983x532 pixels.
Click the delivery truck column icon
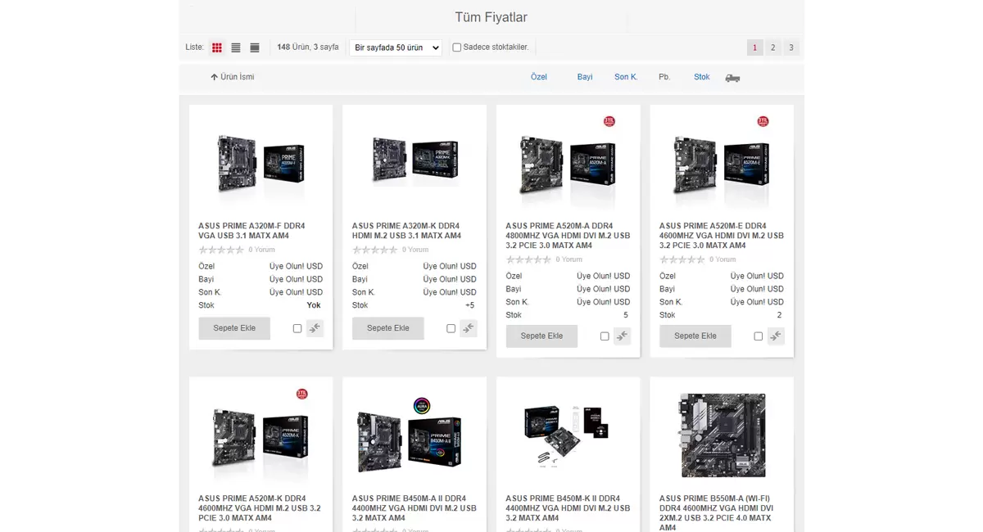732,78
